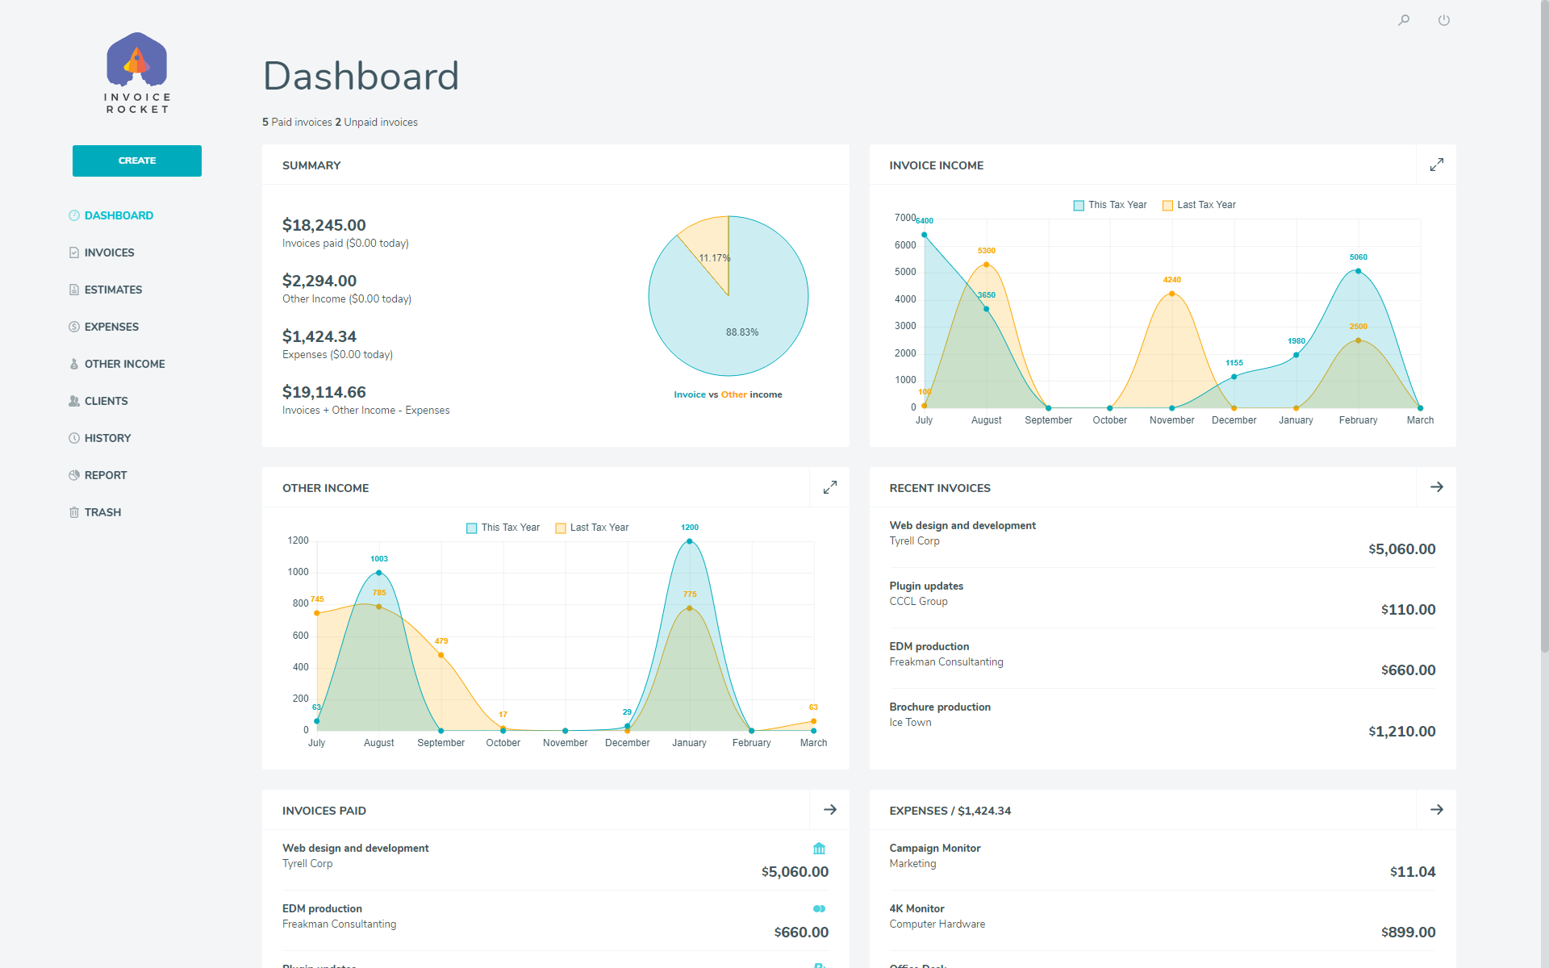
Task: Click the Clients people icon in sidebar
Action: 74,401
